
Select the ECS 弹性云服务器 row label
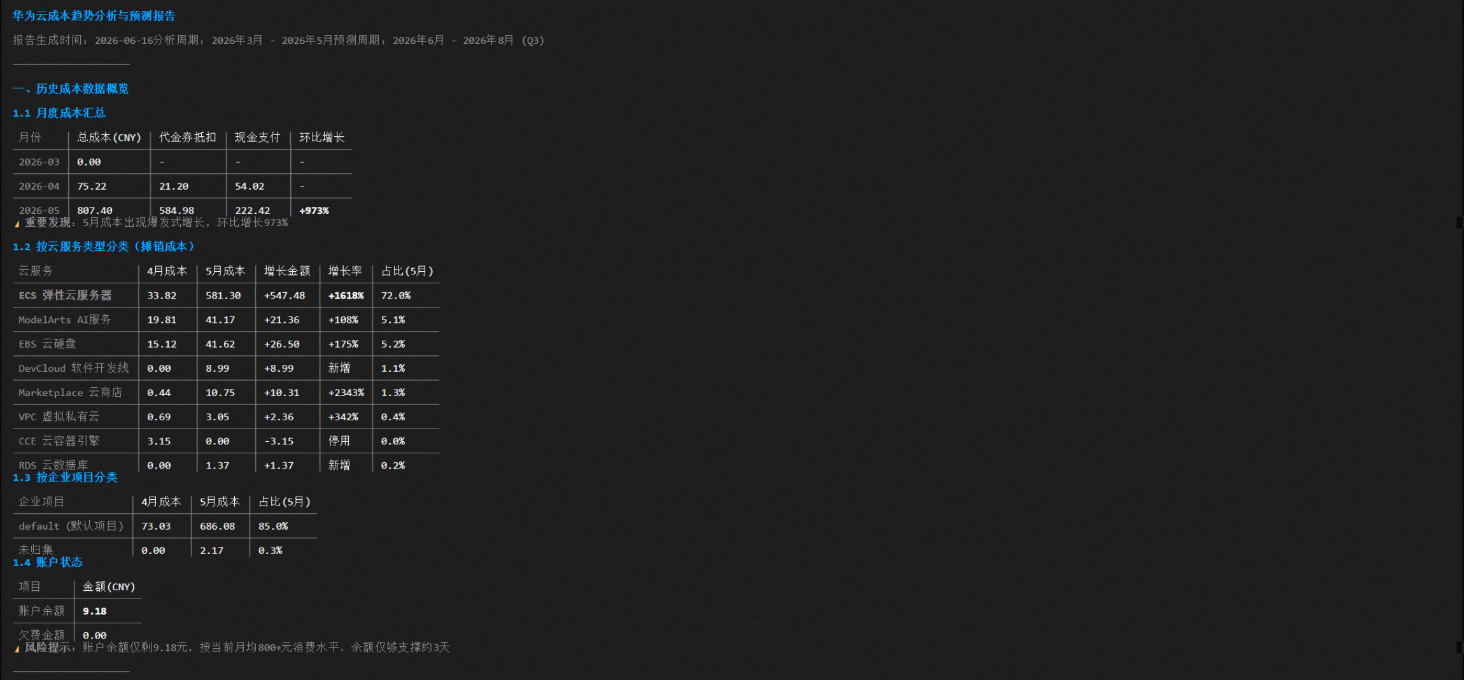coord(66,295)
